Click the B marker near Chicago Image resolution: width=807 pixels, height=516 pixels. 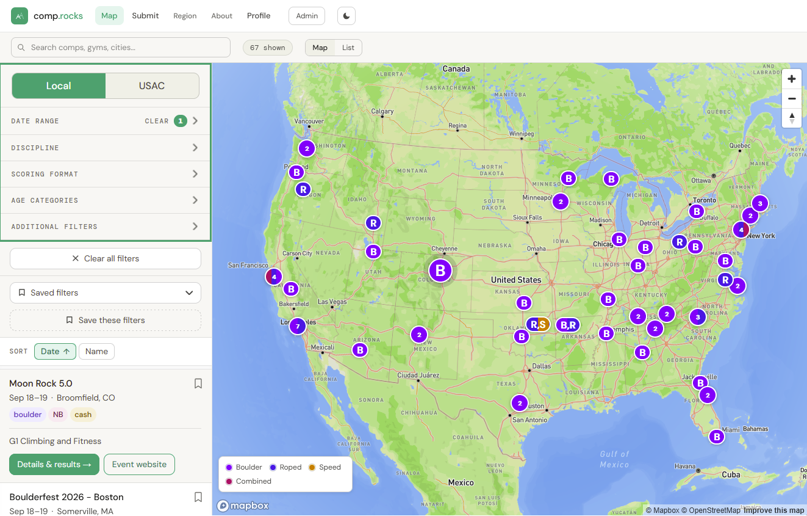pos(619,239)
